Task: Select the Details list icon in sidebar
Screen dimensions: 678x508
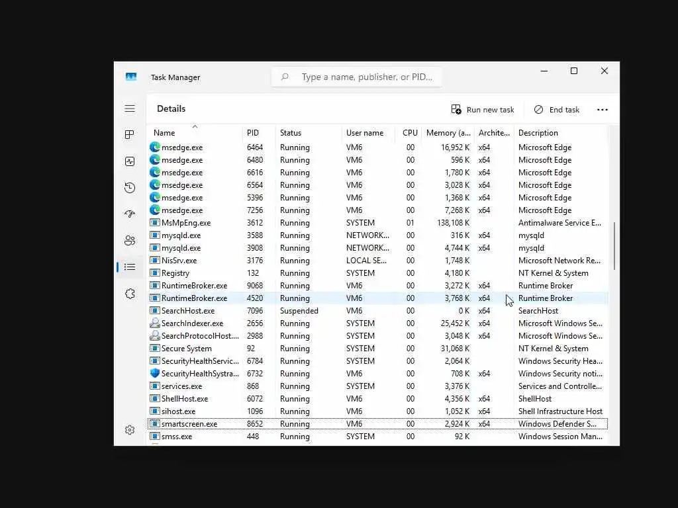Action: pos(130,267)
